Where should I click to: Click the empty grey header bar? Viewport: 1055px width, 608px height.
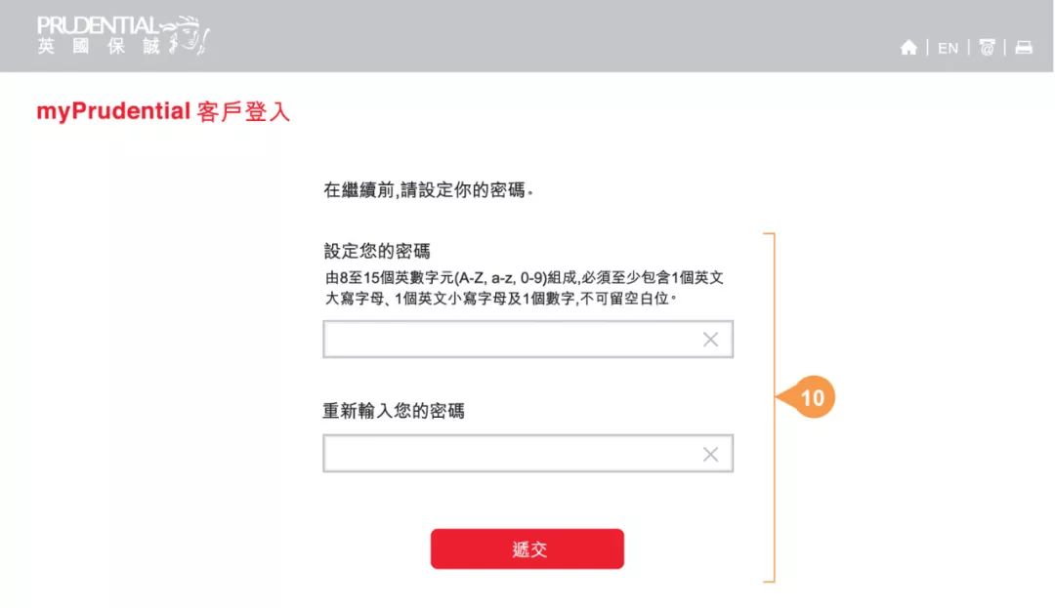point(538,35)
